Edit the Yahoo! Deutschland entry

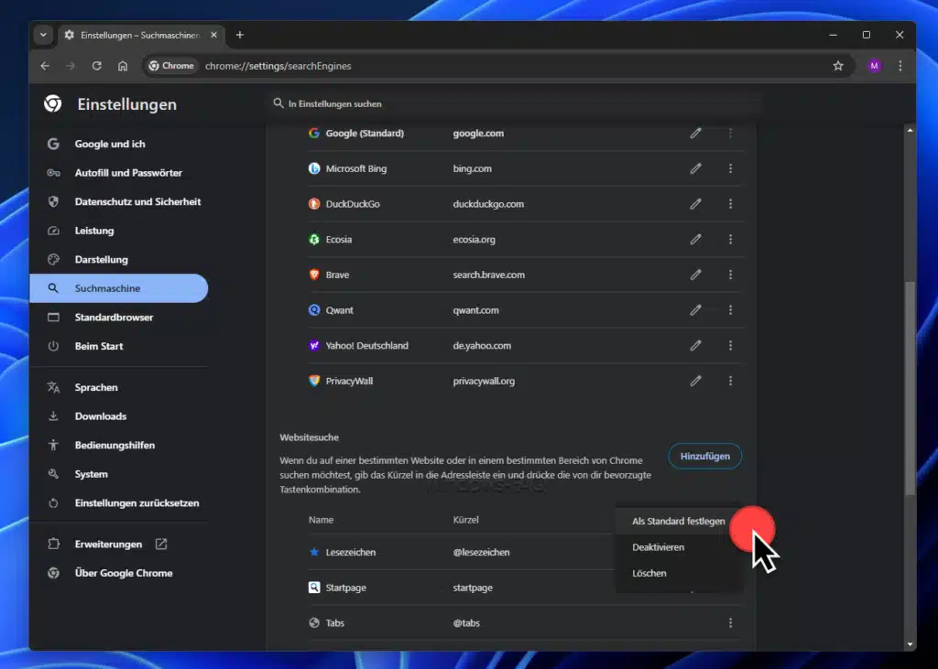695,346
